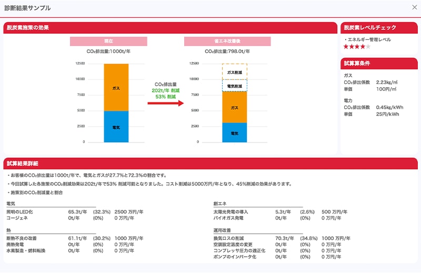Image resolution: width=421 pixels, height=273 pixels.
Task: Click the 水素製造・燃料転換 row label
Action: 26,251
